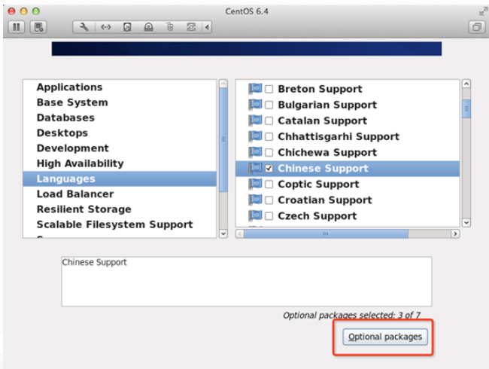This screenshot has width=489, height=369.
Task: Check the Croatian Support checkbox
Action: pos(269,200)
